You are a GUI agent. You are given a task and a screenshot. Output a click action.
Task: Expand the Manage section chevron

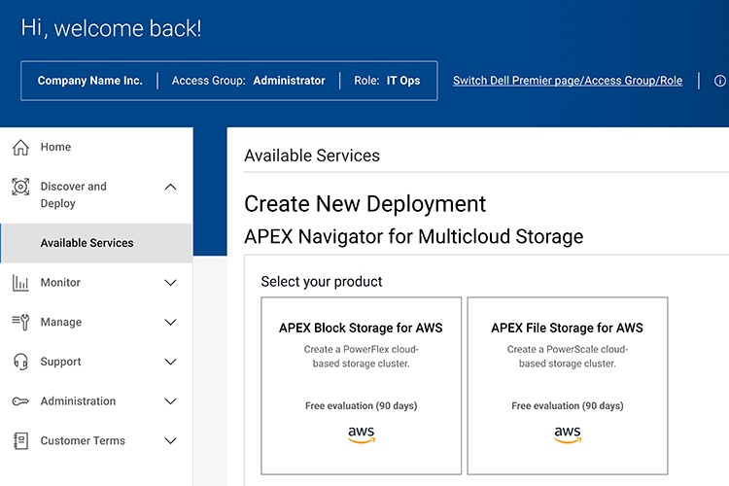pyautogui.click(x=171, y=323)
